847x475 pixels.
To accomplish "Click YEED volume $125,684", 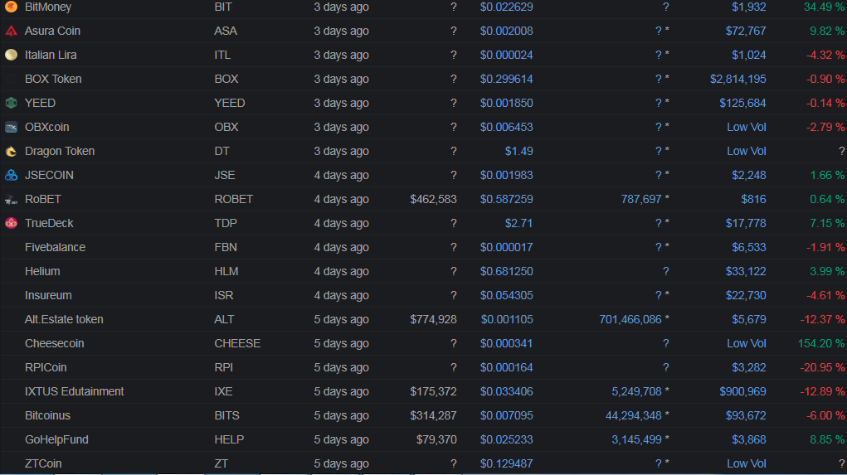I will pos(742,103).
